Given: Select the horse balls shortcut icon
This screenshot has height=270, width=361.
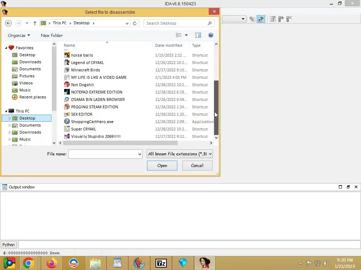Looking at the screenshot, I should click(x=67, y=55).
